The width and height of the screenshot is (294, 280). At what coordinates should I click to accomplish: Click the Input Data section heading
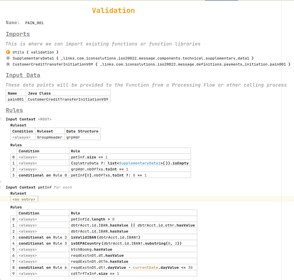(x=23, y=75)
